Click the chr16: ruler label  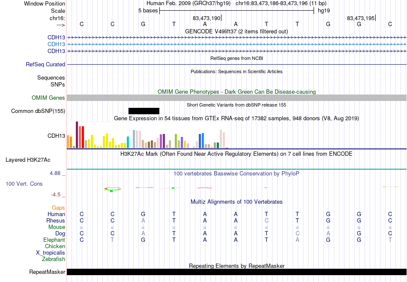pyautogui.click(x=57, y=18)
